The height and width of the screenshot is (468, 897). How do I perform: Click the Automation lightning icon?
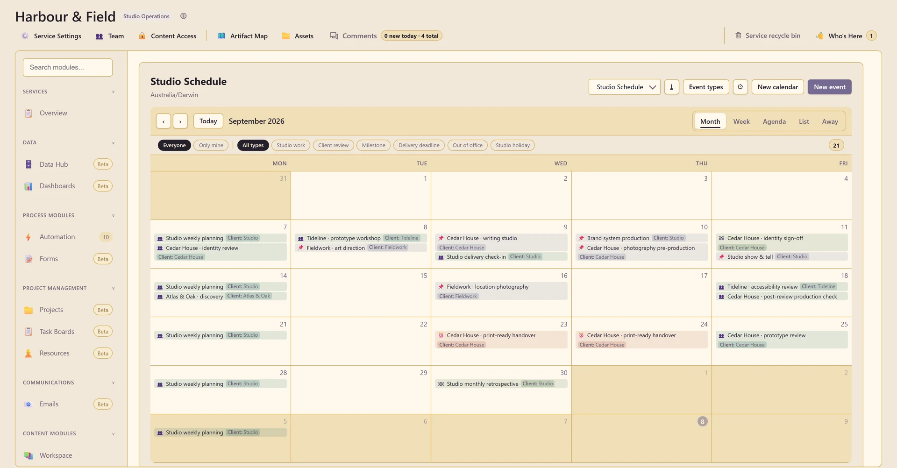coord(28,237)
